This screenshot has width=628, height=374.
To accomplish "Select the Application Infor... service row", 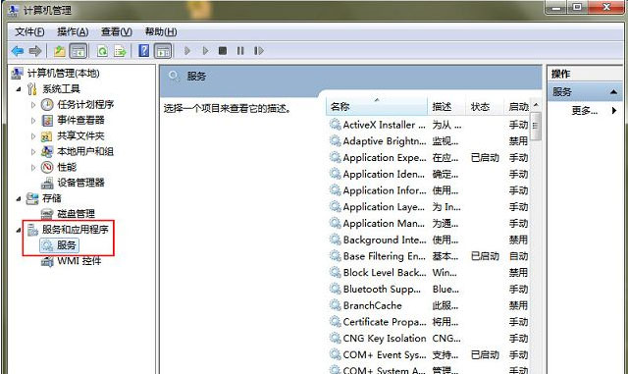I will click(x=429, y=190).
